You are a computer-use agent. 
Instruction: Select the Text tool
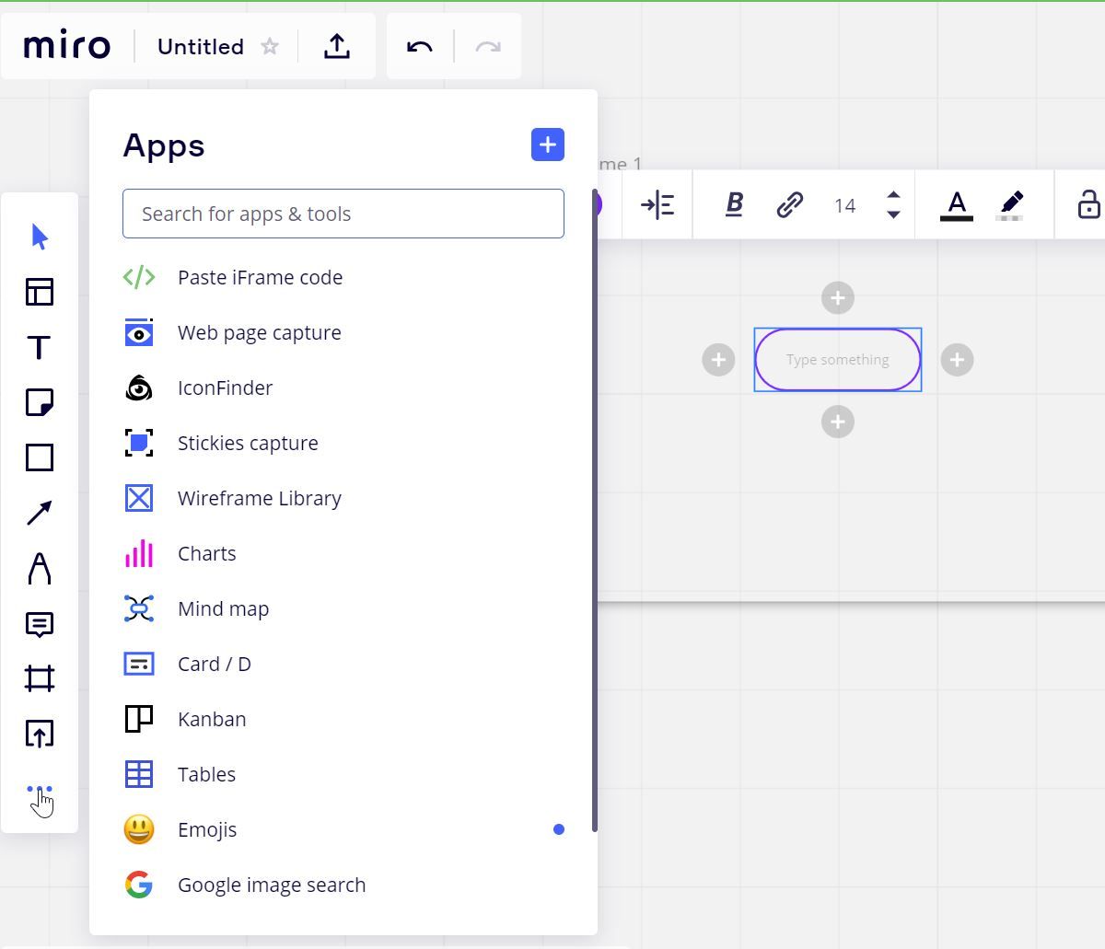pyautogui.click(x=40, y=347)
